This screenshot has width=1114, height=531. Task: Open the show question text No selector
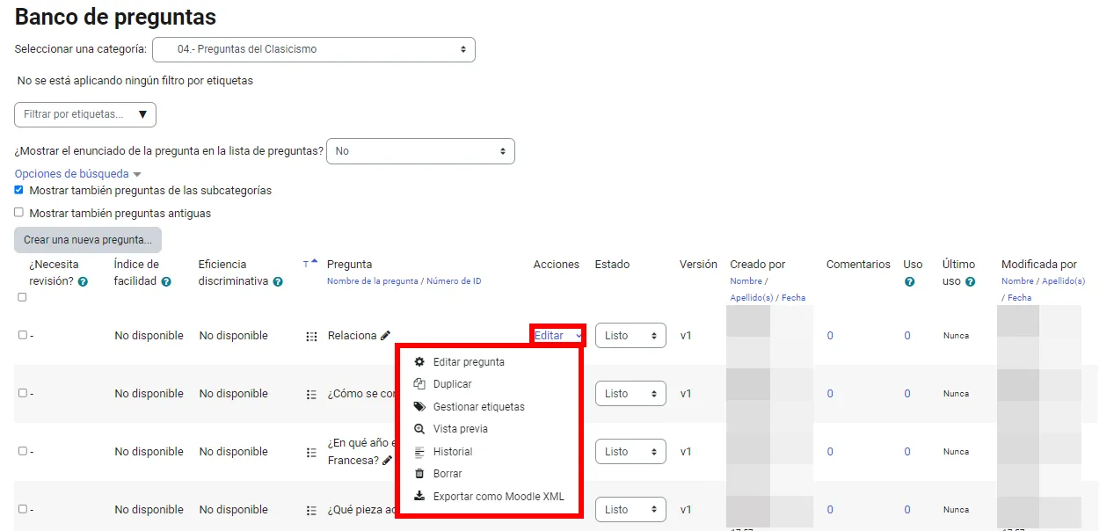pyautogui.click(x=419, y=151)
